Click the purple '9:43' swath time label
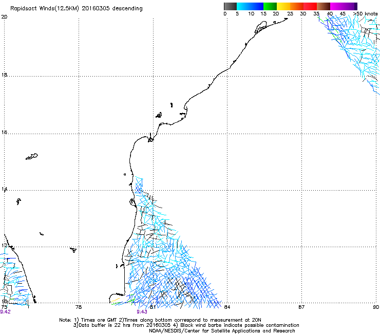 tap(142, 312)
